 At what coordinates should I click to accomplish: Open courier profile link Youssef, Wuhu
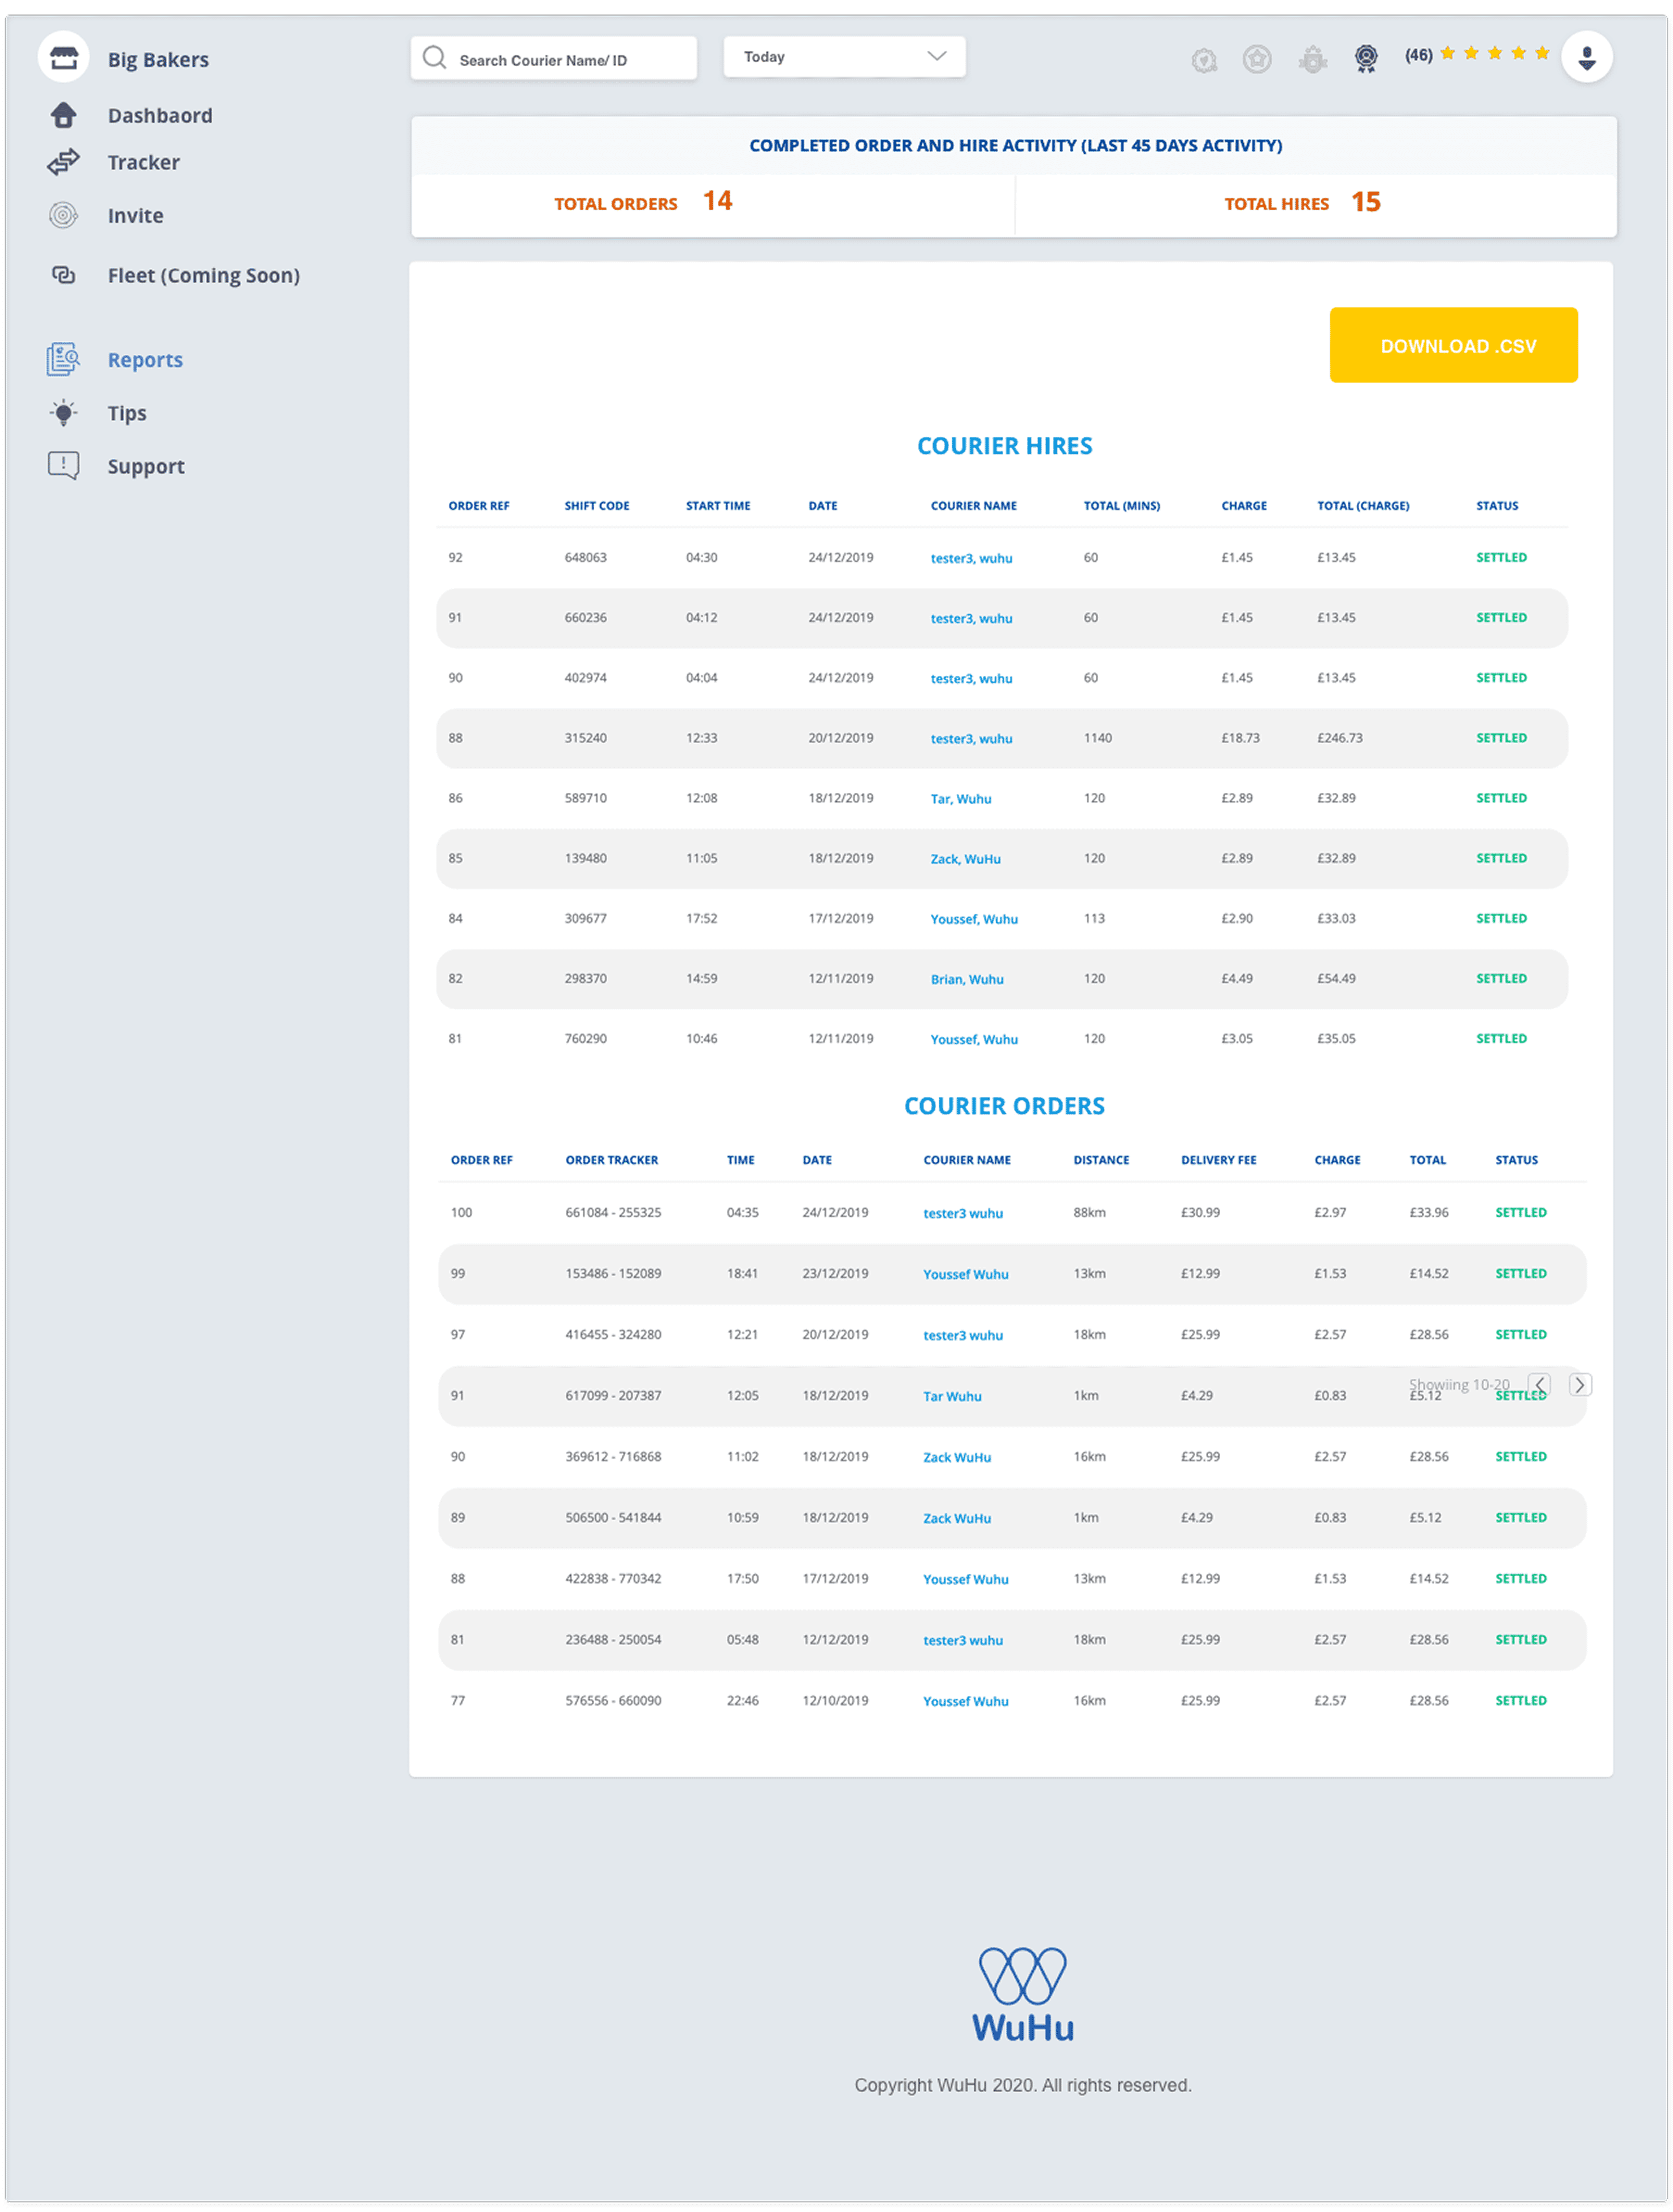975,918
